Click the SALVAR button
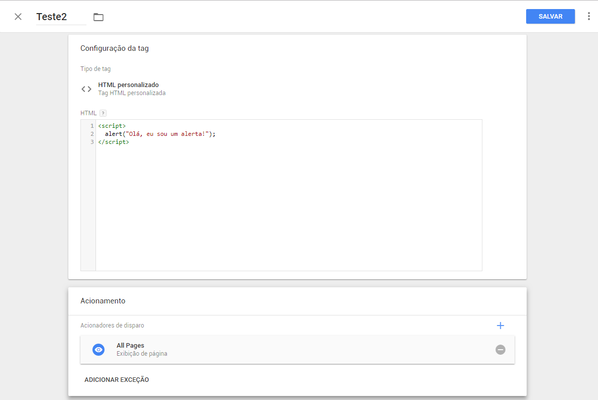598x400 pixels. [550, 17]
